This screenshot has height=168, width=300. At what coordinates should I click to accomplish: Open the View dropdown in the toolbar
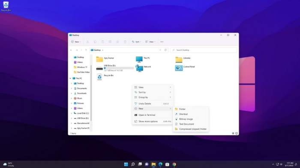coord(150,42)
